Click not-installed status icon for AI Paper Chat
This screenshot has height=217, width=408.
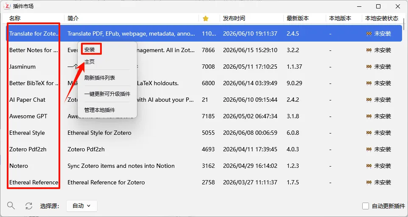click(369, 100)
